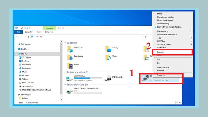Expand the 7-Zip submenu
The width and height of the screenshot is (208, 117).
[x=191, y=38]
